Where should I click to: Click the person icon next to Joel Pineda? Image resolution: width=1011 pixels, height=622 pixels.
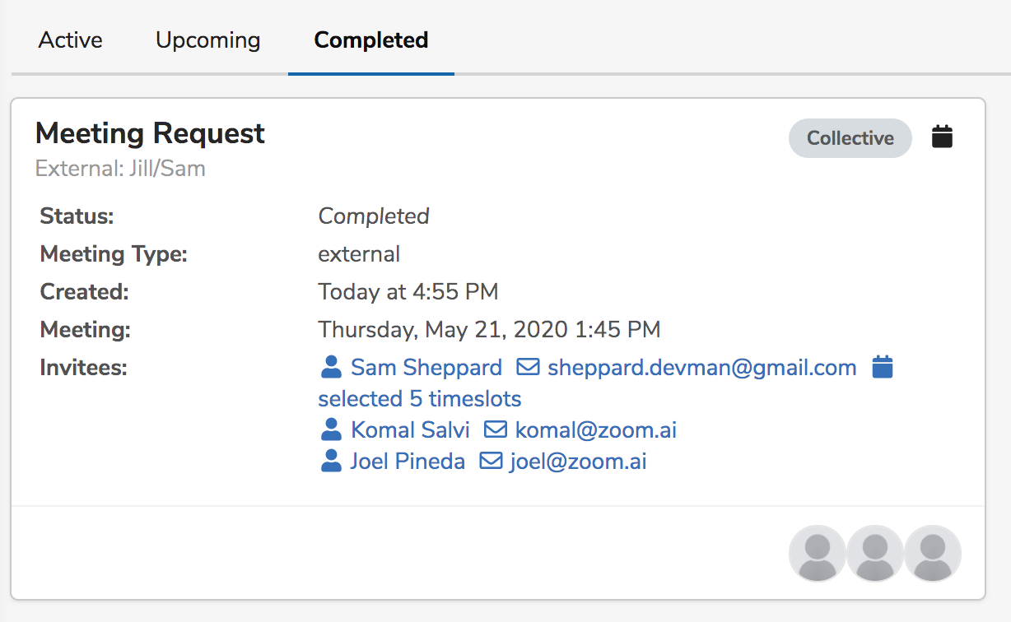[331, 461]
